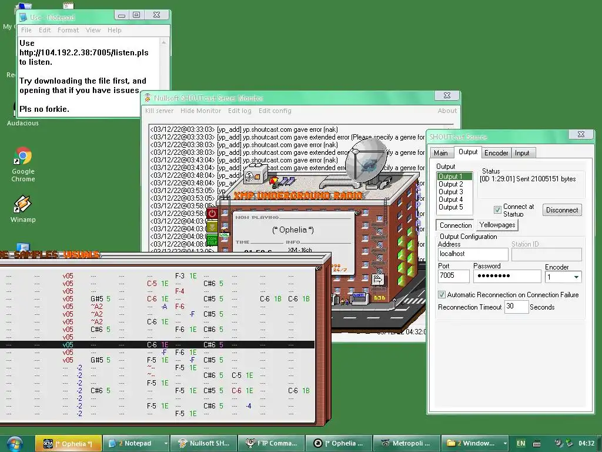This screenshot has height=452, width=602.
Task: Open the Yellowpages sub-tab
Action: point(497,225)
